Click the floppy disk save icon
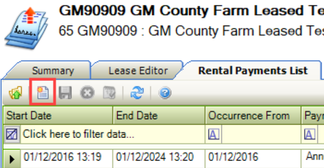This screenshot has height=168, width=324. tap(65, 93)
